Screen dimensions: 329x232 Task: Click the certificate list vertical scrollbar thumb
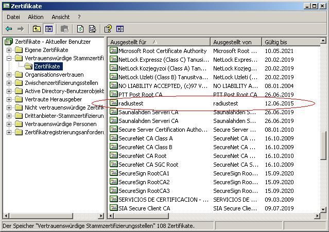point(323,146)
